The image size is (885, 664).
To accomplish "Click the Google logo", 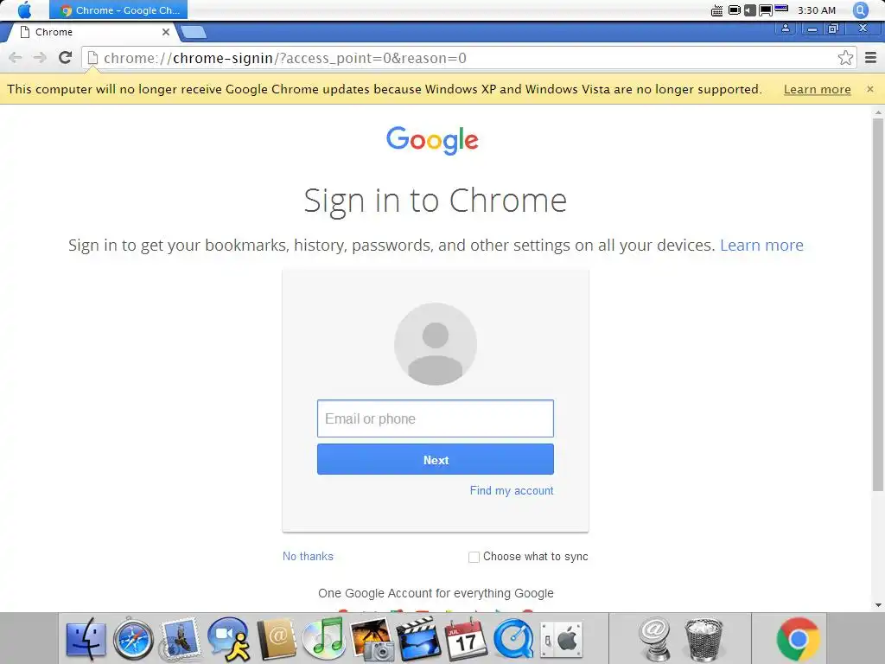I will (432, 140).
